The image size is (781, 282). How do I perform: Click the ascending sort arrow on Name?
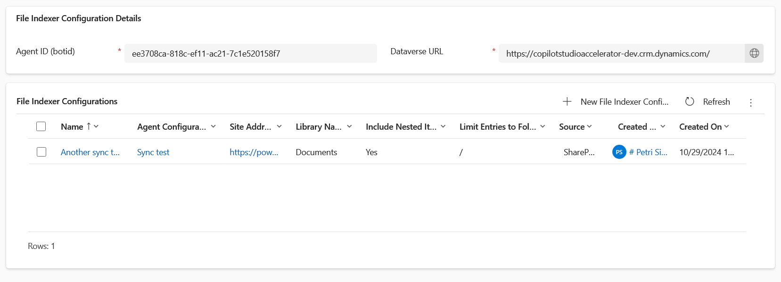point(89,126)
